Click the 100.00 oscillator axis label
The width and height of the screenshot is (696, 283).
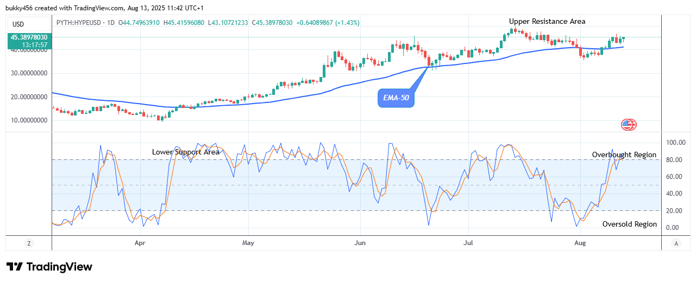click(677, 143)
